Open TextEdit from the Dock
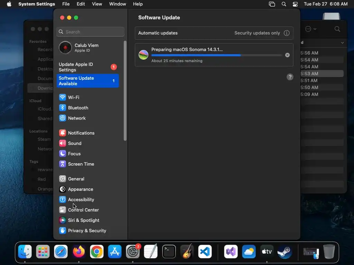Viewport: 354px width, 265px height. point(151,252)
